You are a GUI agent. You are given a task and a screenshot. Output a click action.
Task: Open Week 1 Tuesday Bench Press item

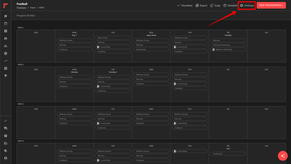(x=113, y=38)
